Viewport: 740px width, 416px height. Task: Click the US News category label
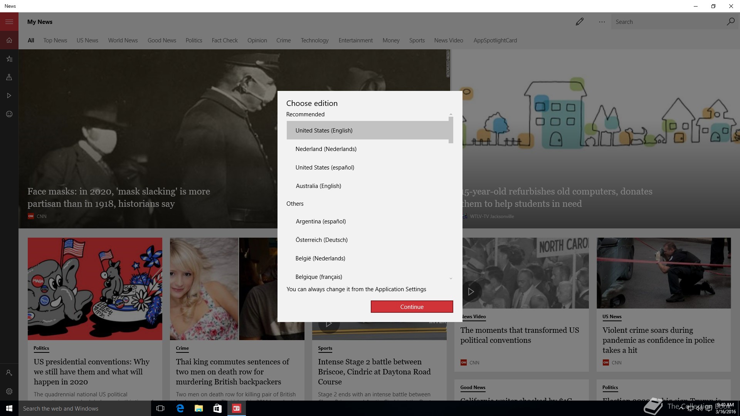tap(612, 316)
